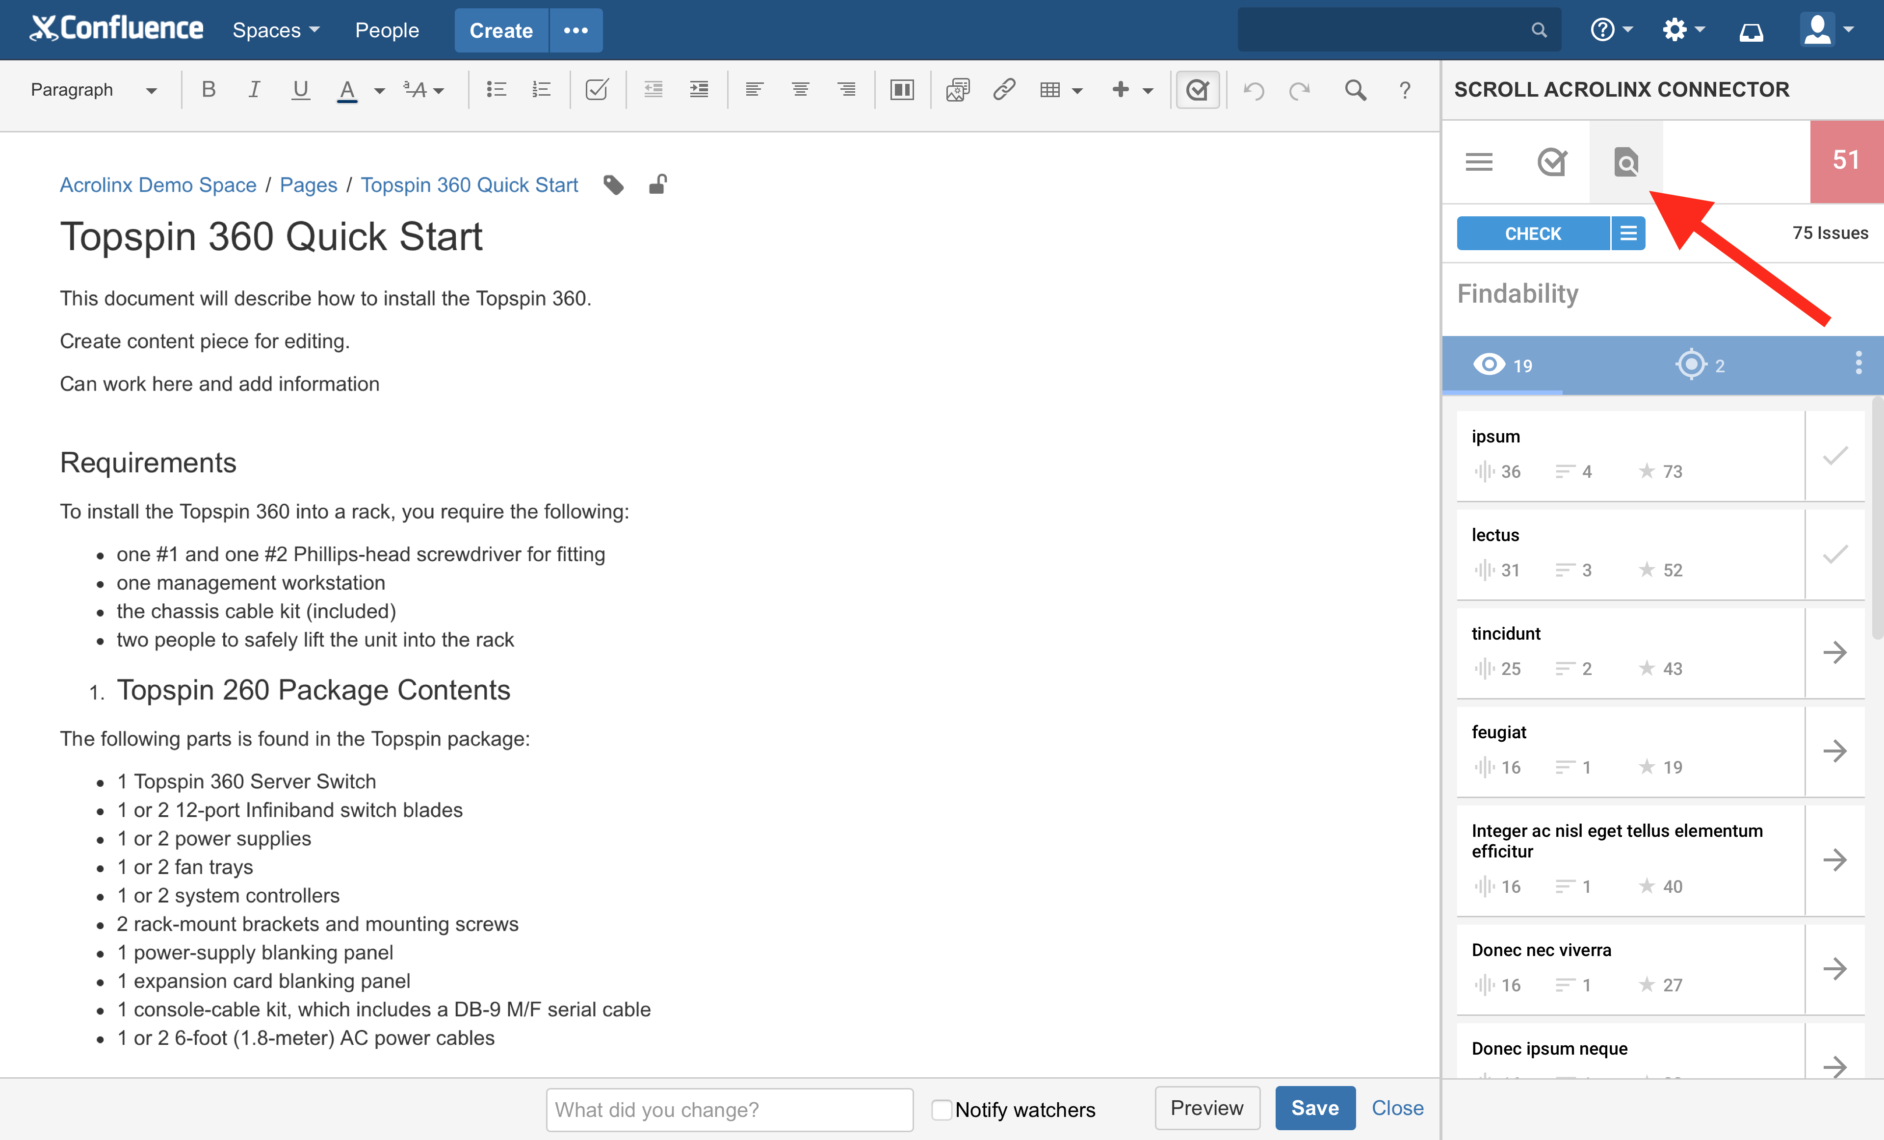Outdent the selected paragraph
The width and height of the screenshot is (1884, 1140).
tap(653, 89)
